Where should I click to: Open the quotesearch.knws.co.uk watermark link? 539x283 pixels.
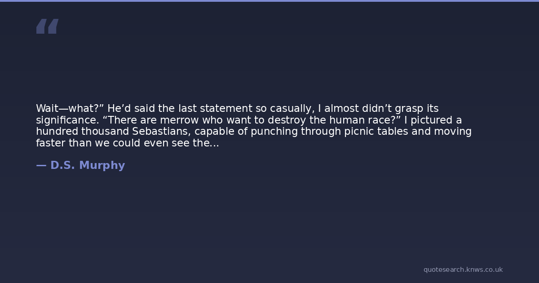(x=463, y=270)
